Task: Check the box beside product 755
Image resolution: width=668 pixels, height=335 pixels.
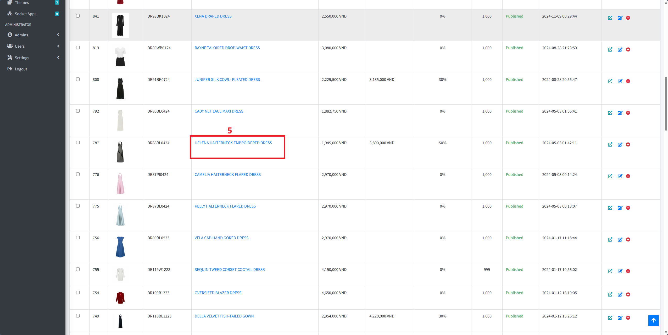Action: pos(78,269)
